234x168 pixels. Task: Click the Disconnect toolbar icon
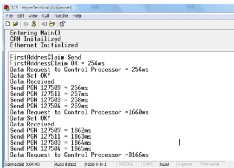[x=34, y=24]
